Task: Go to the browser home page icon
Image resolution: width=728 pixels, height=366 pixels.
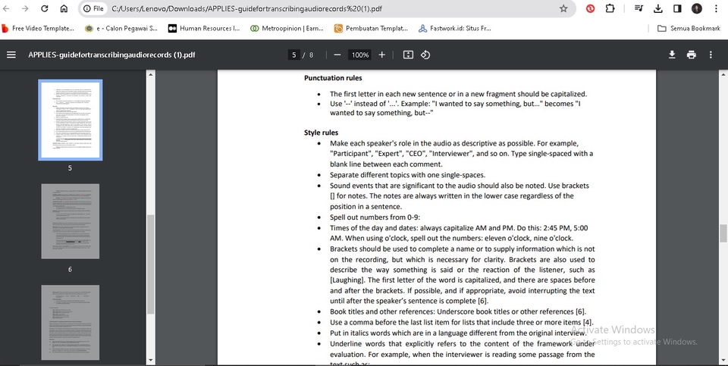Action: pyautogui.click(x=64, y=8)
